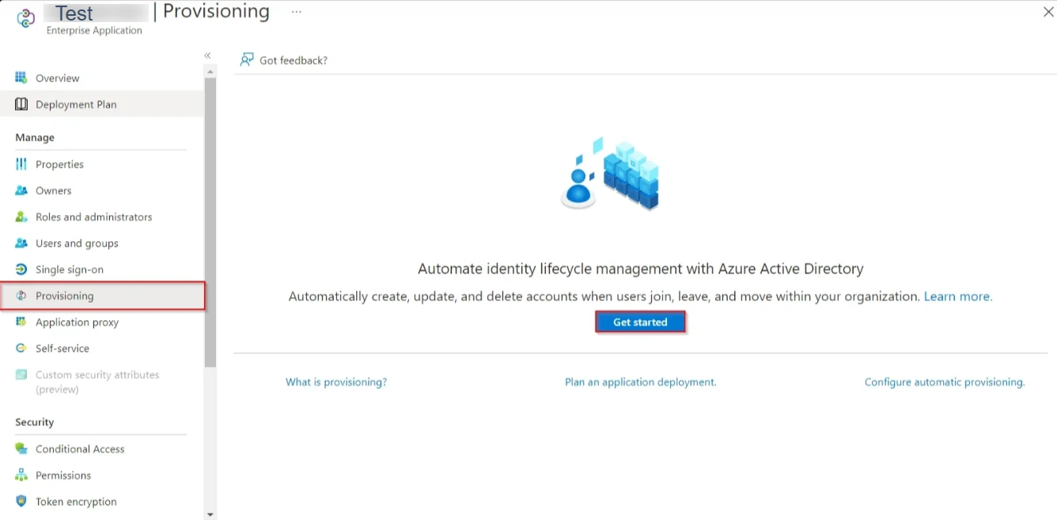The width and height of the screenshot is (1057, 520).
Task: Click the Deployment Plan book icon
Action: [x=21, y=104]
